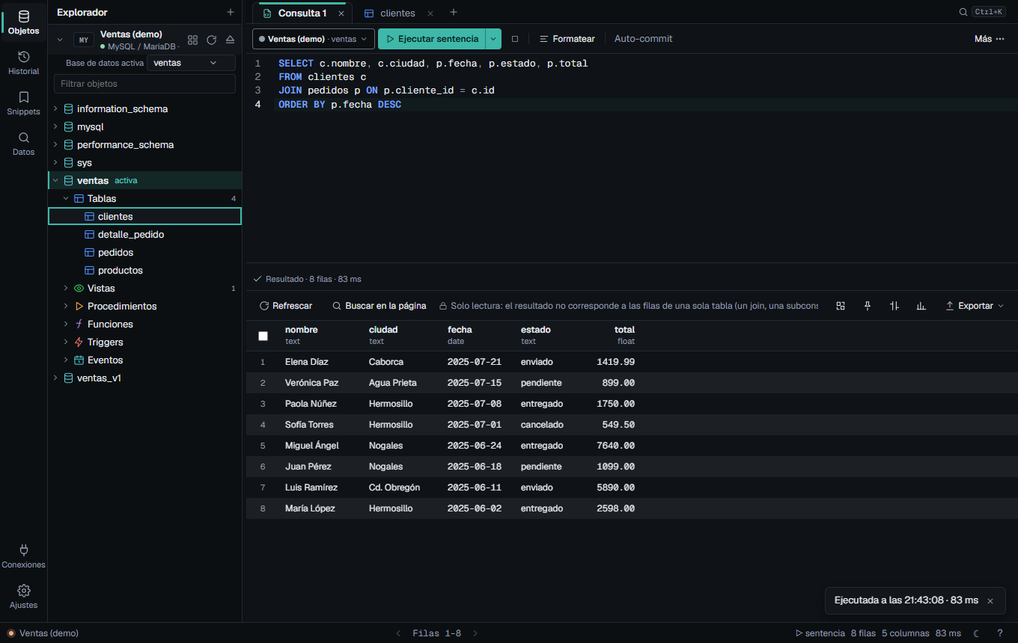Toggle the dark mode moon icon in status bar
This screenshot has height=643, width=1018.
click(x=976, y=633)
